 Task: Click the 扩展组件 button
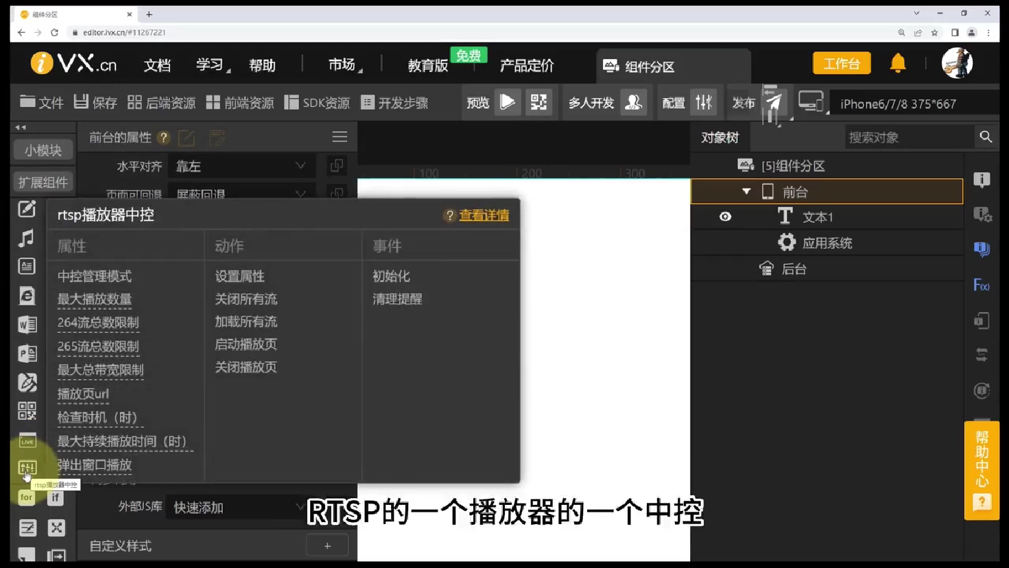(43, 182)
